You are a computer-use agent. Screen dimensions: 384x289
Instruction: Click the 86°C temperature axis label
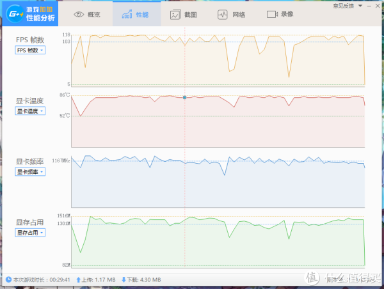[x=65, y=95]
